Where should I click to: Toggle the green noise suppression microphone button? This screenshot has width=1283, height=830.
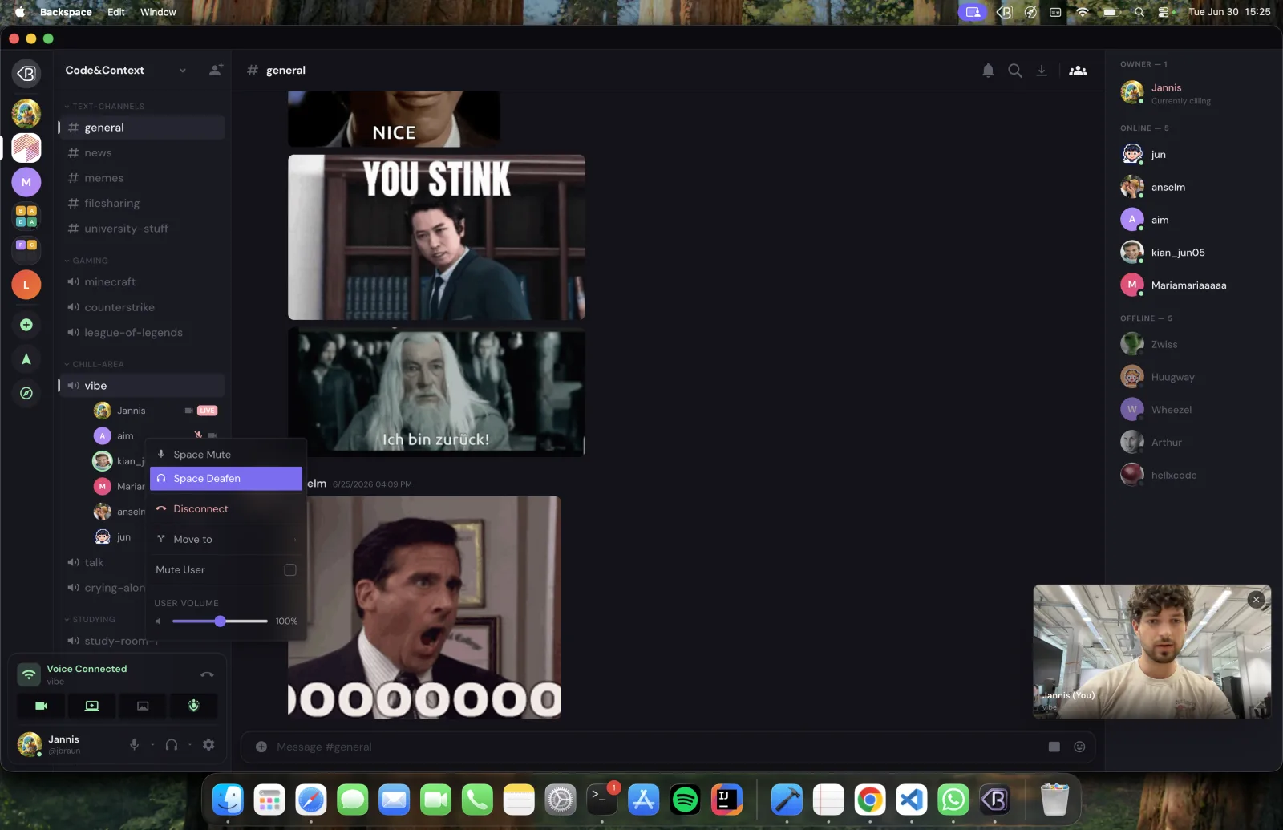click(x=193, y=706)
